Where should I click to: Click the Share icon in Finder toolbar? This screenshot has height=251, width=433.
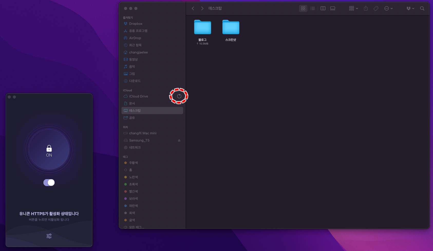click(366, 8)
